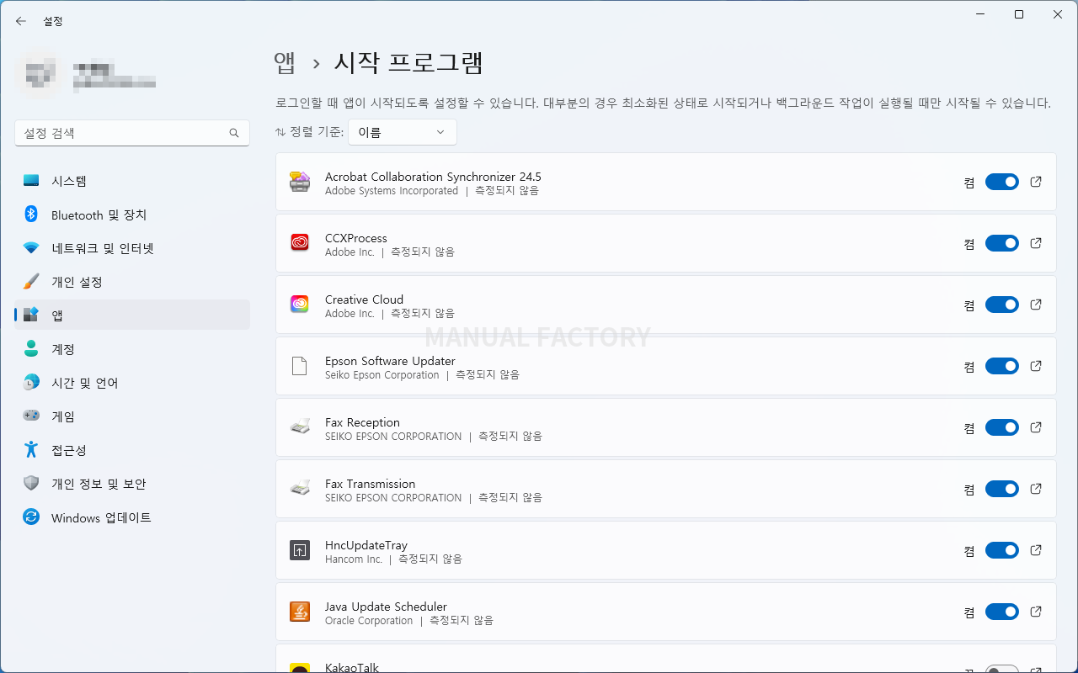1078x673 pixels.
Task: Open 접근성 settings category
Action: point(132,450)
